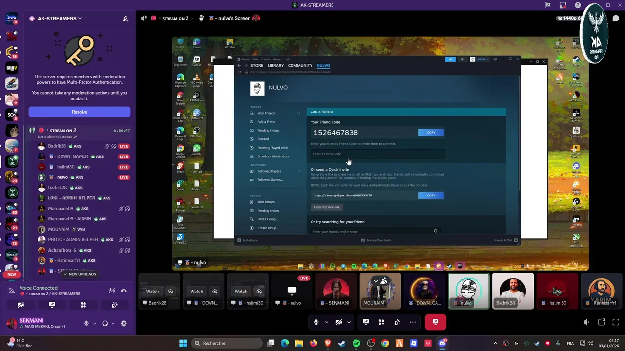The image size is (625, 351).
Task: Open soundboard in Voice Connected panel
Action: point(114,305)
